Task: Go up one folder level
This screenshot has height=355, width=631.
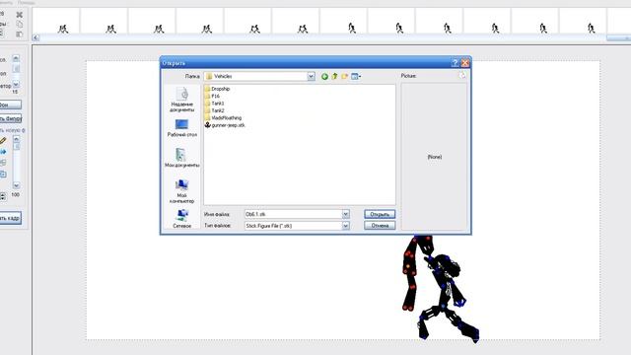Action: click(x=334, y=76)
